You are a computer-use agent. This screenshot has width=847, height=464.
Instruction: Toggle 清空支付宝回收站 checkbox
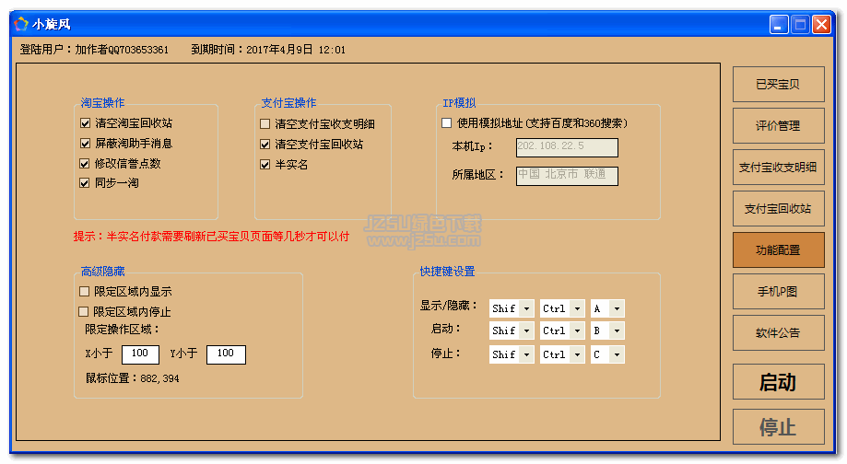click(265, 145)
